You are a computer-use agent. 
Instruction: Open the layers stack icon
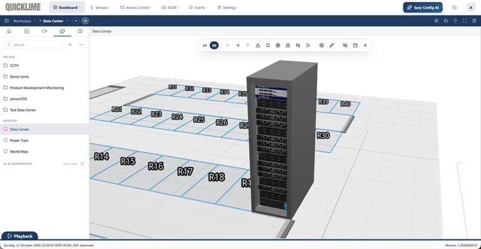(x=321, y=46)
